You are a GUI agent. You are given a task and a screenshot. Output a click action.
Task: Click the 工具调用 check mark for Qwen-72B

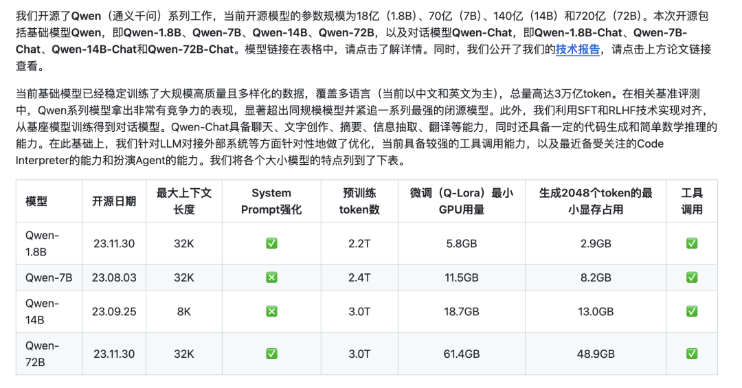coord(692,354)
